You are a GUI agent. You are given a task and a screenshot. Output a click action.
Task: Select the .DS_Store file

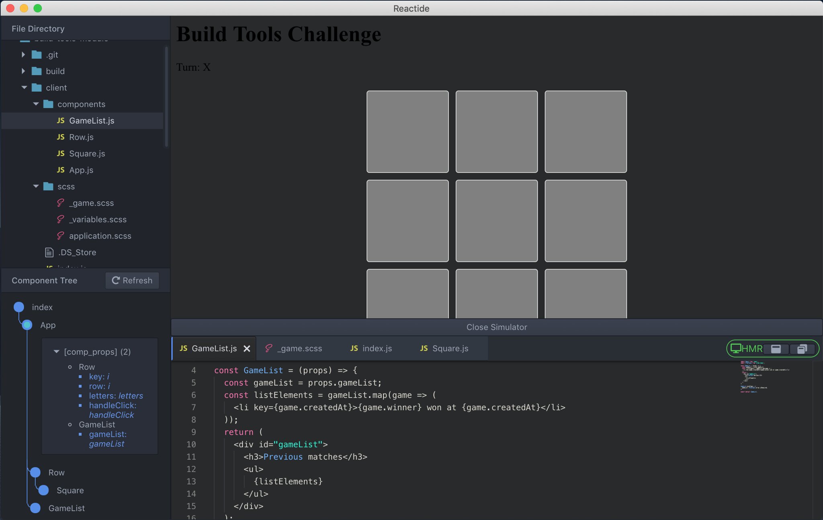[x=82, y=253]
